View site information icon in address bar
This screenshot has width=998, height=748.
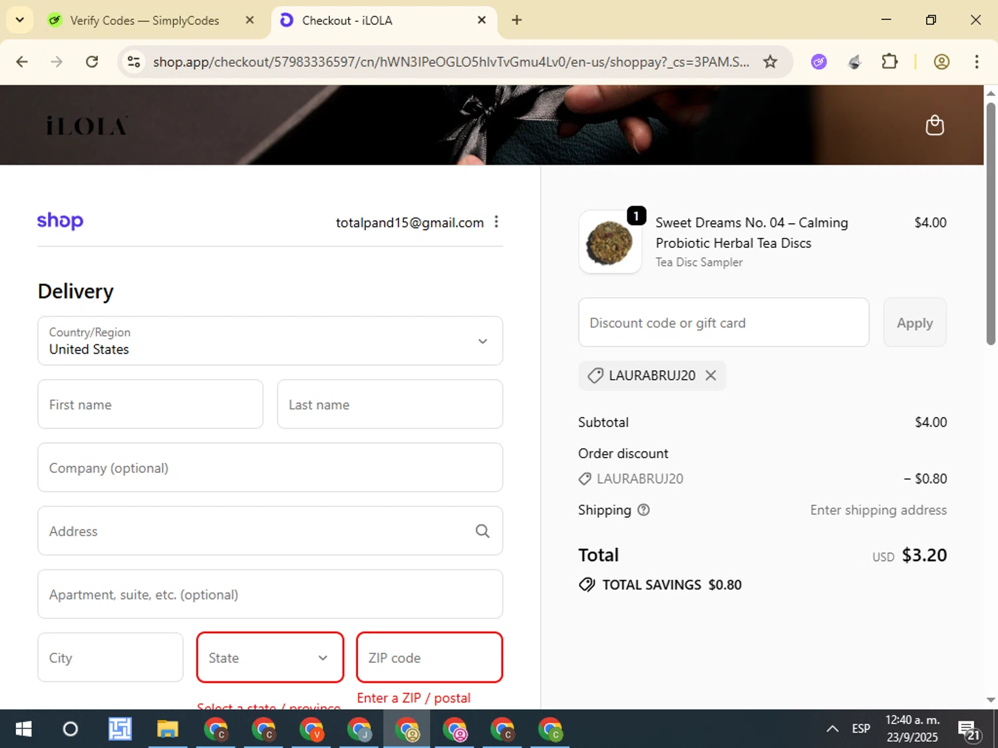[x=134, y=62]
